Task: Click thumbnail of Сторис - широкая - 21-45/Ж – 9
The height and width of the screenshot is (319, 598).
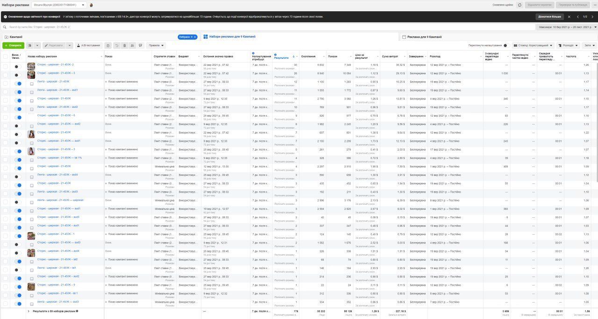Action: click(31, 287)
